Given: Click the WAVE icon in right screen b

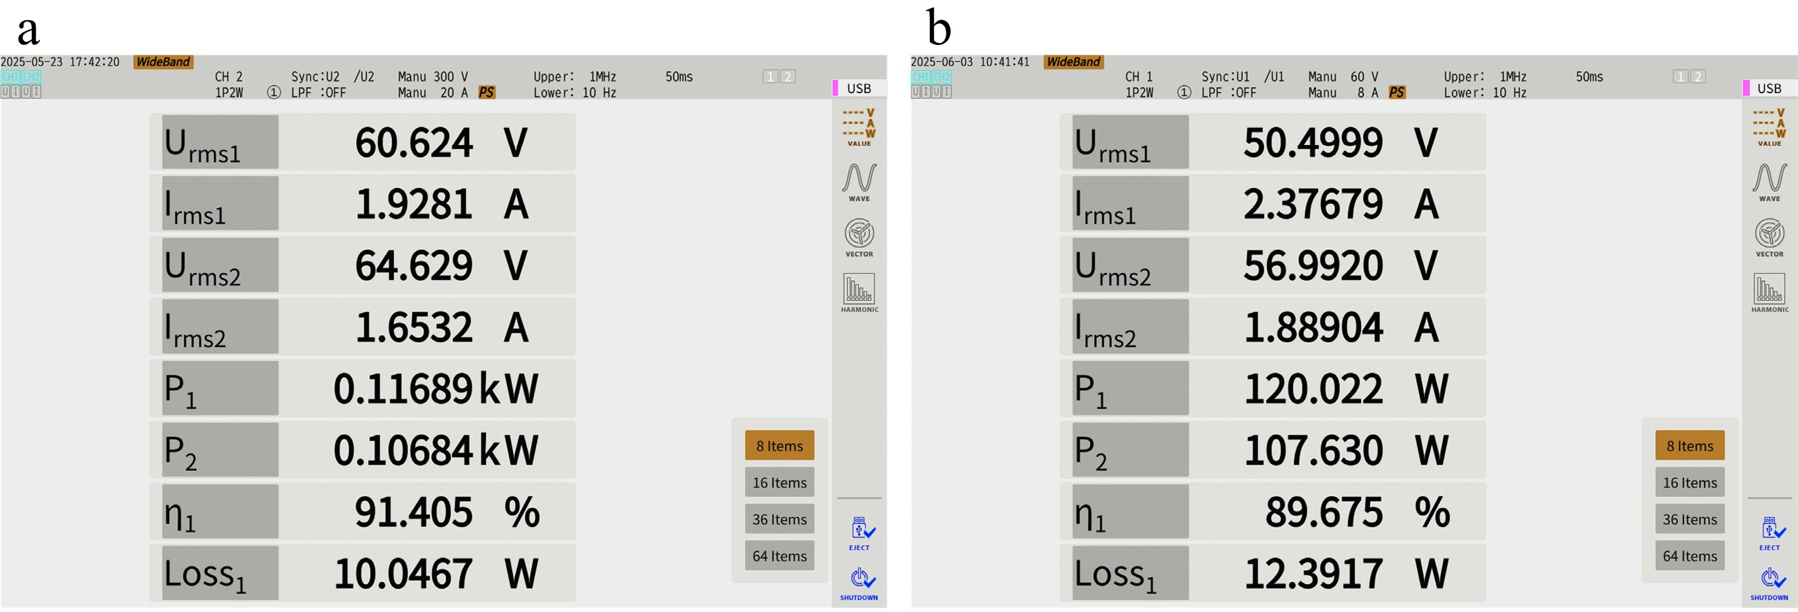Looking at the screenshot, I should click(x=1769, y=181).
